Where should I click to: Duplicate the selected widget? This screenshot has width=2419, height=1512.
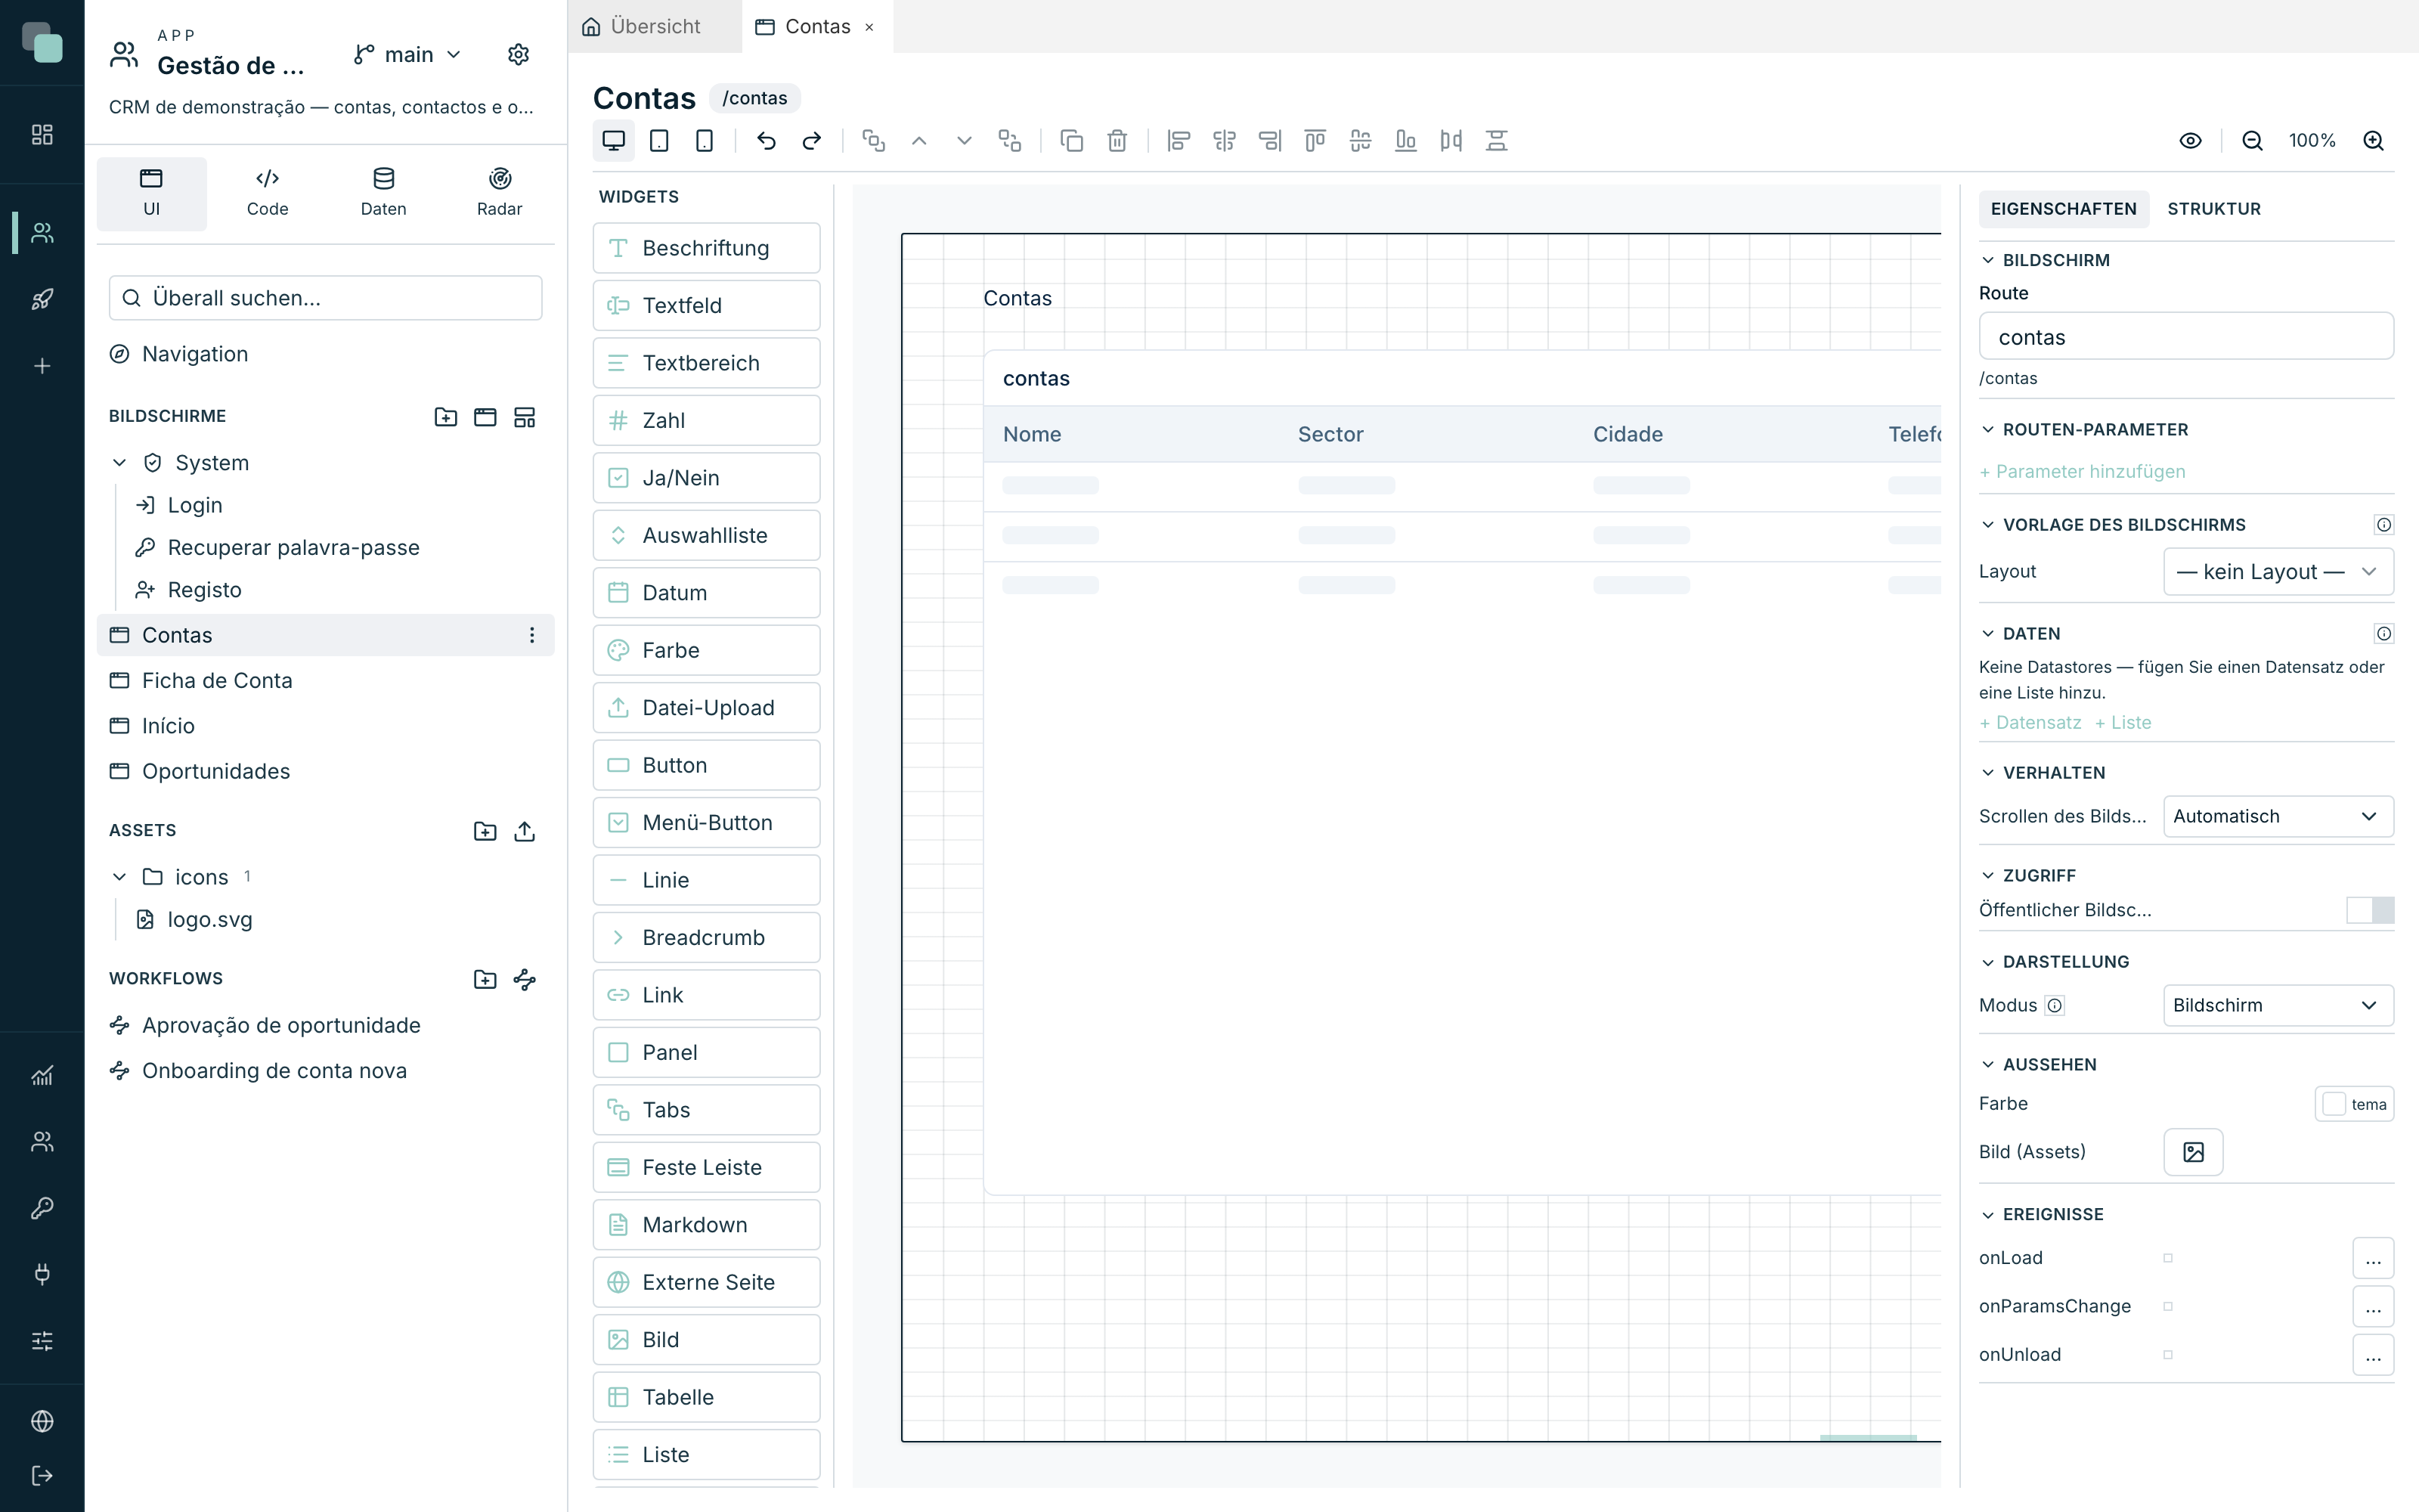coord(1072,141)
